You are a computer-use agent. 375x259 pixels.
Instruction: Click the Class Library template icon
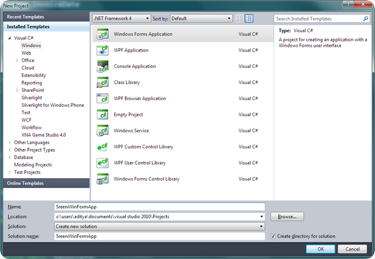point(103,82)
